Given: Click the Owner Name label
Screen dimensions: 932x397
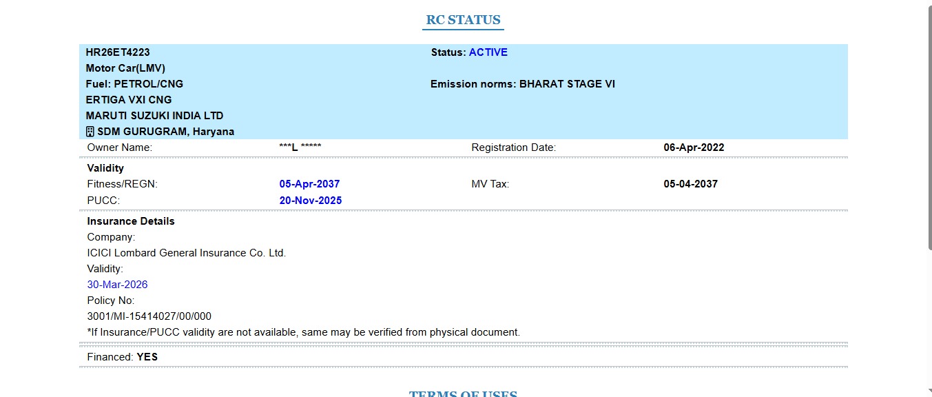Looking at the screenshot, I should point(120,147).
